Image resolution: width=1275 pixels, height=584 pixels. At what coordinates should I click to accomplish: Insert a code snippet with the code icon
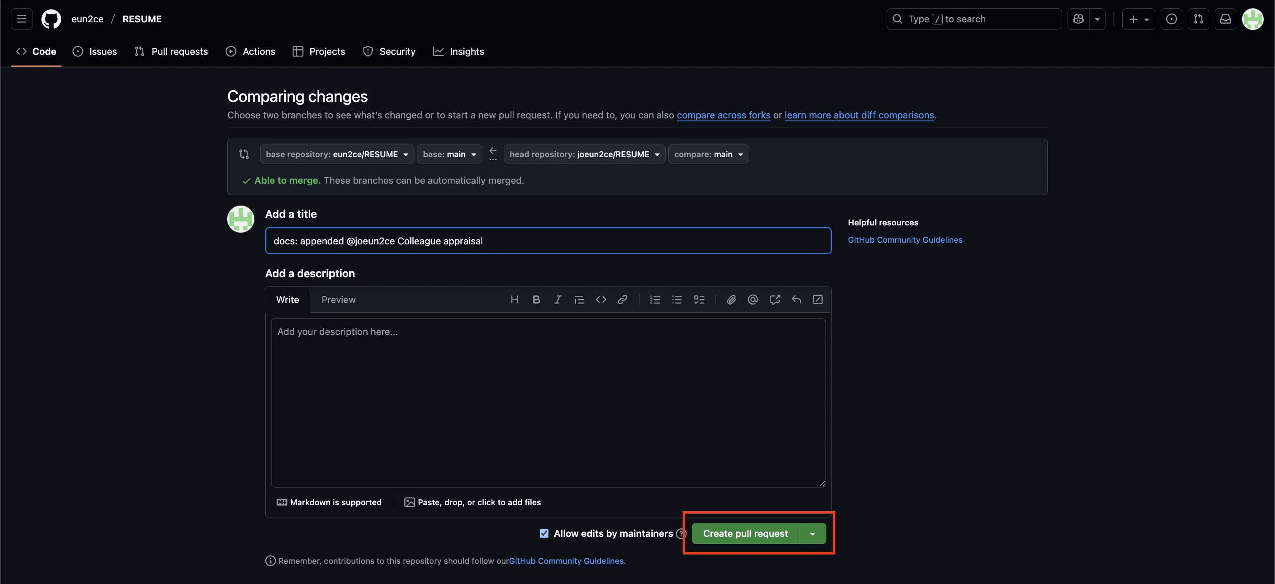coord(601,300)
